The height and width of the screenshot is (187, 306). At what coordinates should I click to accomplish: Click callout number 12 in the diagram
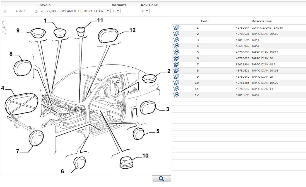(x=132, y=30)
